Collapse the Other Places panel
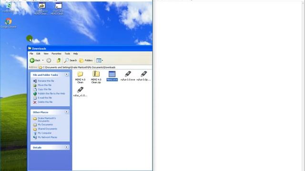Image resolution: width=305 pixels, height=171 pixels. click(x=67, y=112)
